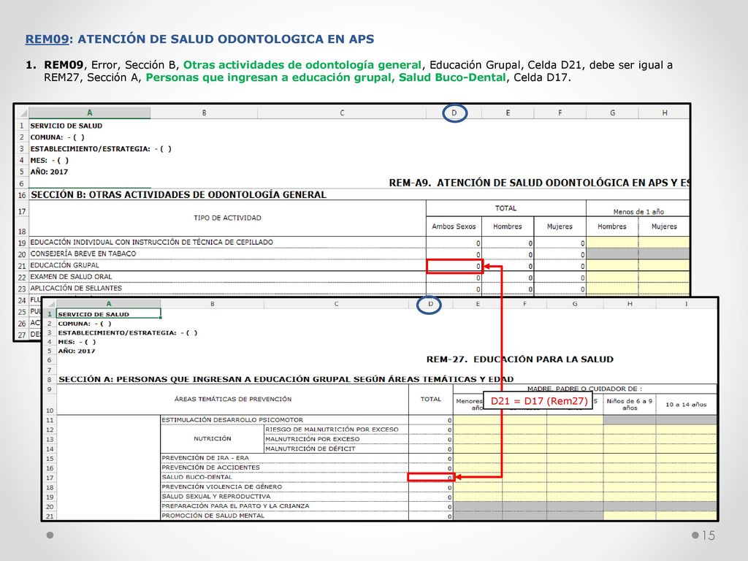
Task: Click 'REM-27. EDUCACIÓN PARA LA SALUD' title
Action: coord(519,359)
